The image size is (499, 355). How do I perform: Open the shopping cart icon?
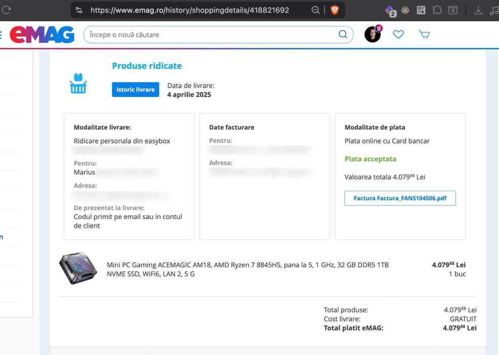(424, 34)
